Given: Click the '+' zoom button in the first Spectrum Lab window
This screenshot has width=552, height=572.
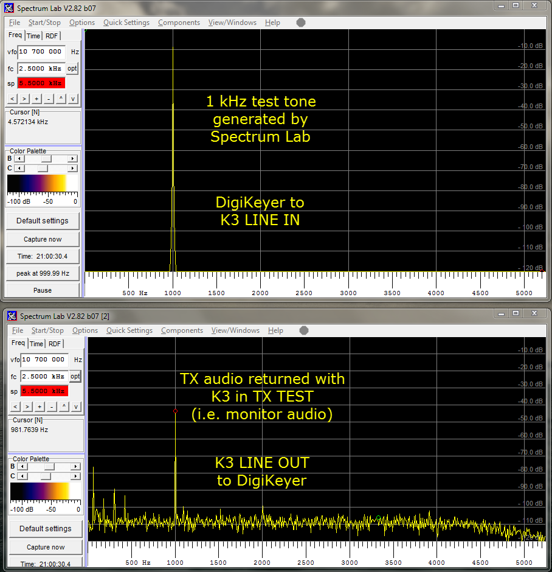Looking at the screenshot, I should 36,99.
